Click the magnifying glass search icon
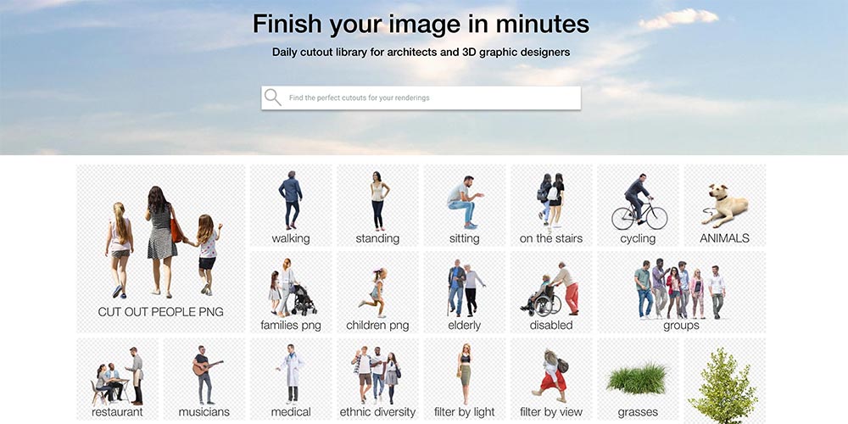This screenshot has width=848, height=424. [x=273, y=98]
